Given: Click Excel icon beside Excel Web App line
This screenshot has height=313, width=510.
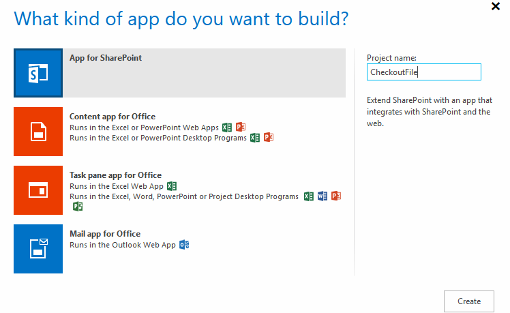Looking at the screenshot, I should pyautogui.click(x=172, y=186).
